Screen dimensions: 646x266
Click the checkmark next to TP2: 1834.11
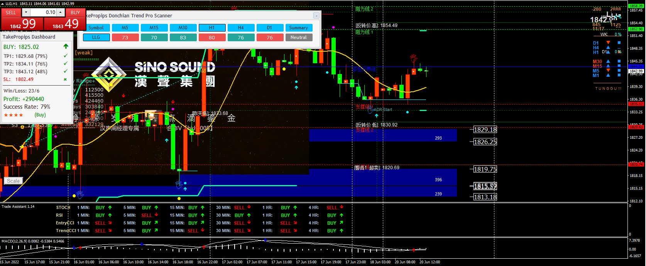[x=66, y=64]
